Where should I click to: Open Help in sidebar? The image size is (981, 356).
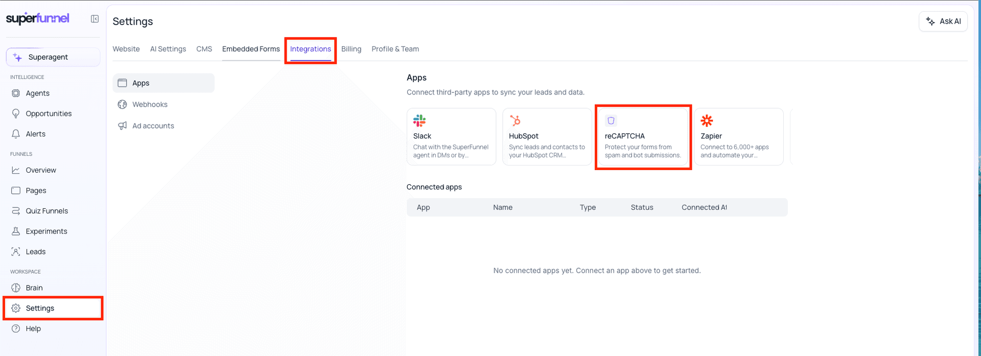53,328
